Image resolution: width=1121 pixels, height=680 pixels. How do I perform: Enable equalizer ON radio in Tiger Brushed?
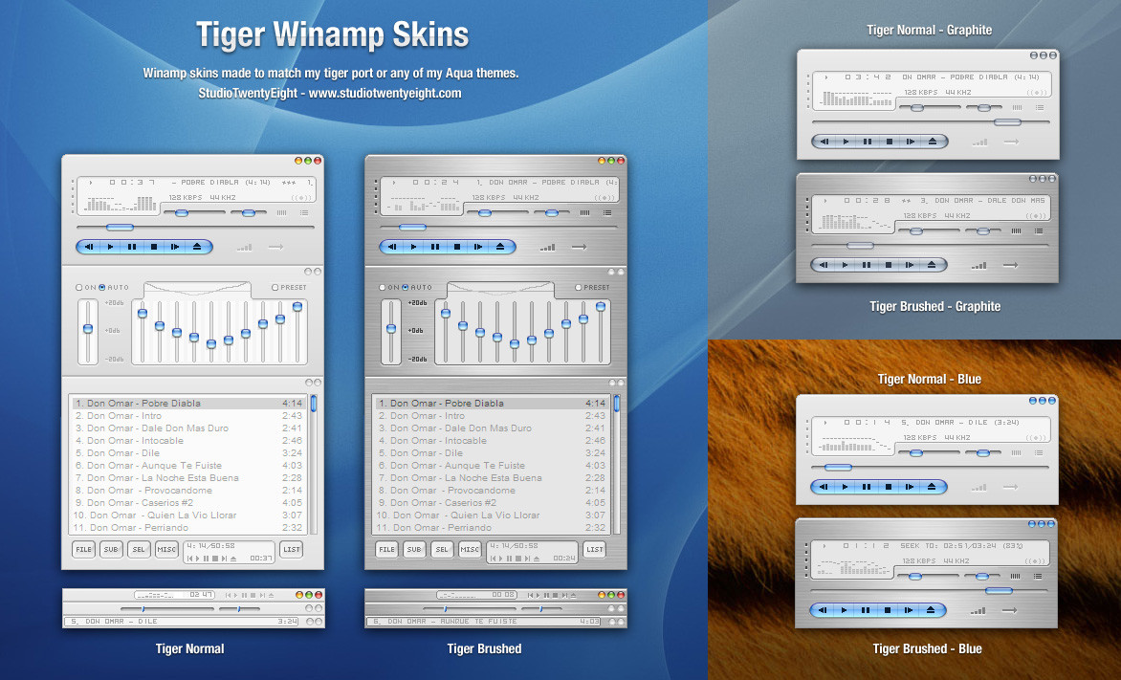[x=383, y=288]
